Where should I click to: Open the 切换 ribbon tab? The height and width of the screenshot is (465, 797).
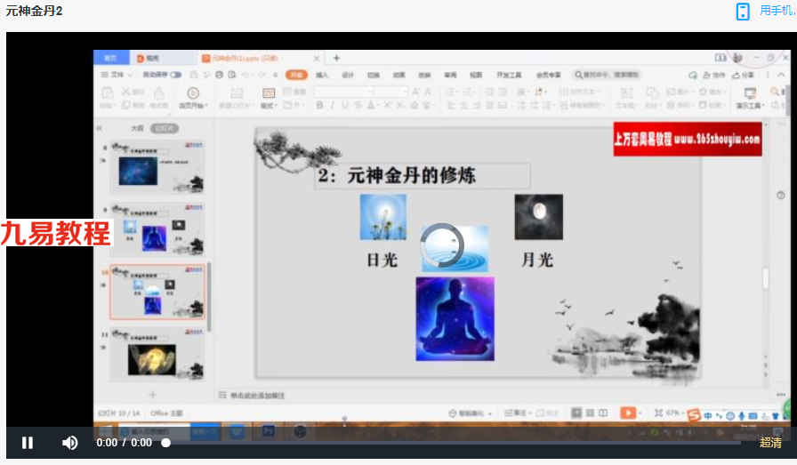(374, 75)
